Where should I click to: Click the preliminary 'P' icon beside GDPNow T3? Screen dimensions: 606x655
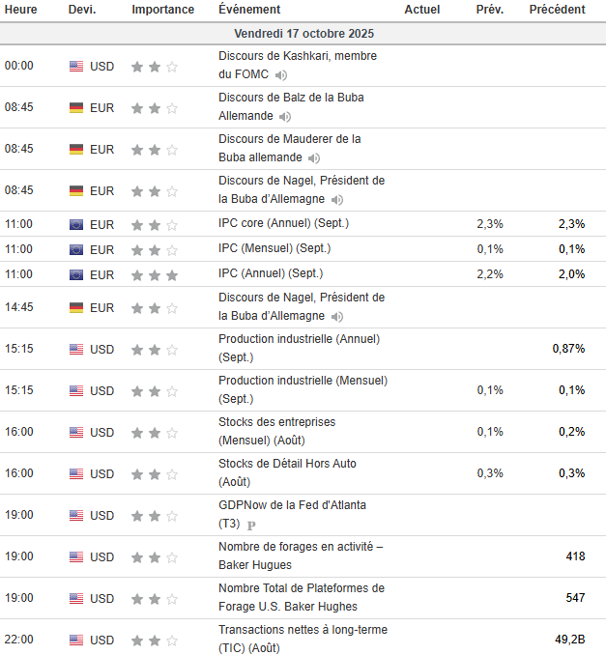251,525
